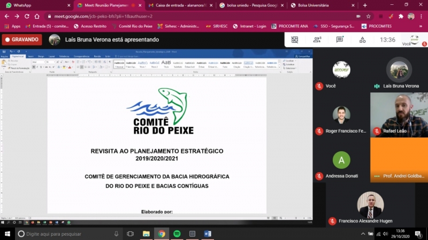Change Meet tile layout via grid icon

pos(295,40)
